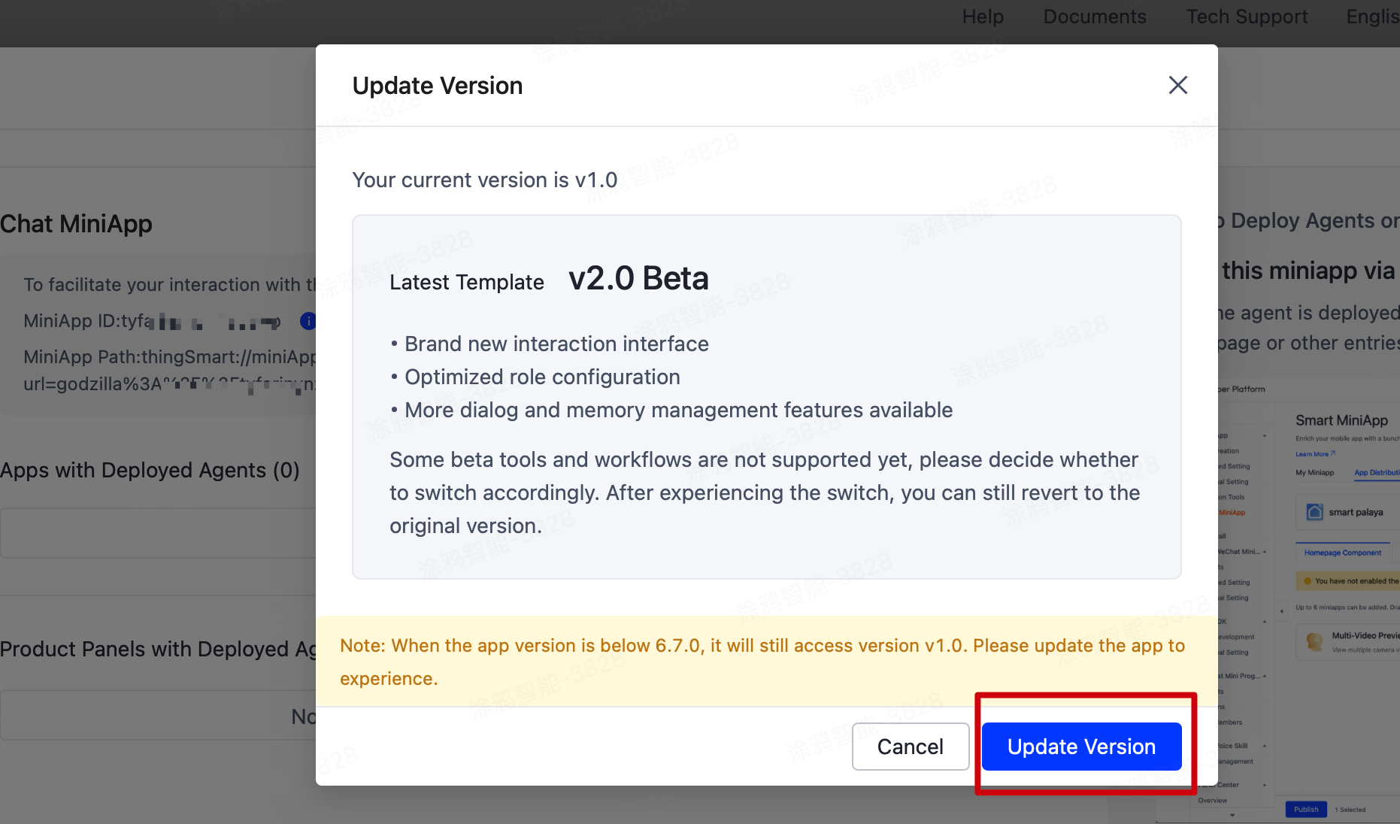1400x824 pixels.
Task: Select the Homepage Component tab
Action: click(x=1342, y=553)
